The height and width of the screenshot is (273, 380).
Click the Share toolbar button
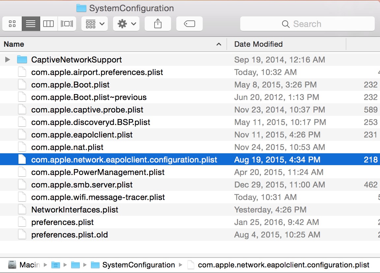click(158, 24)
